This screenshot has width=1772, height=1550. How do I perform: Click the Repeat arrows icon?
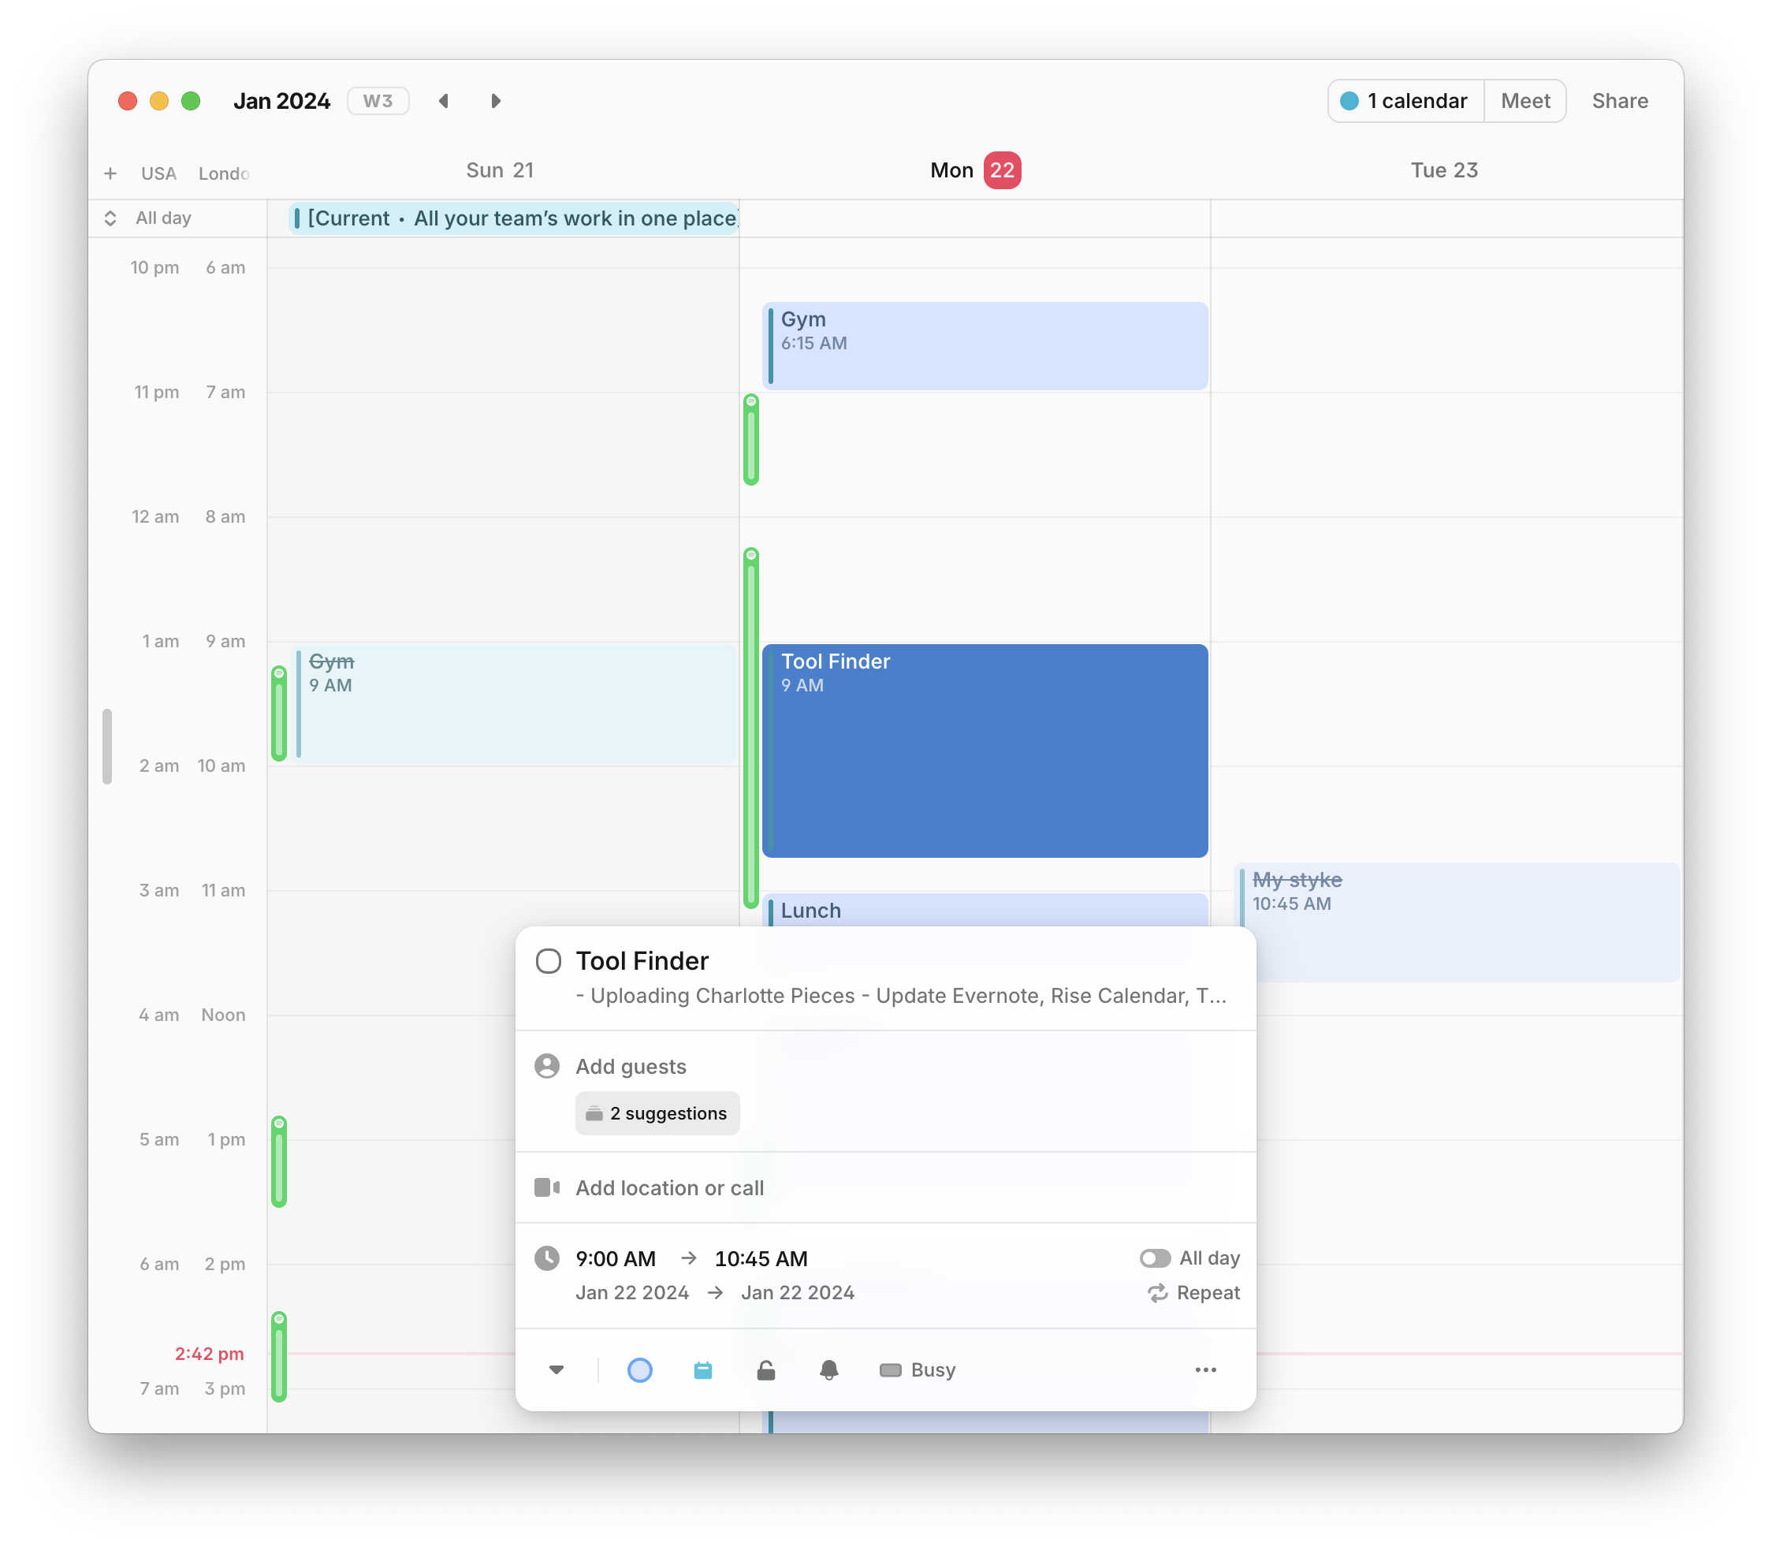(x=1157, y=1293)
